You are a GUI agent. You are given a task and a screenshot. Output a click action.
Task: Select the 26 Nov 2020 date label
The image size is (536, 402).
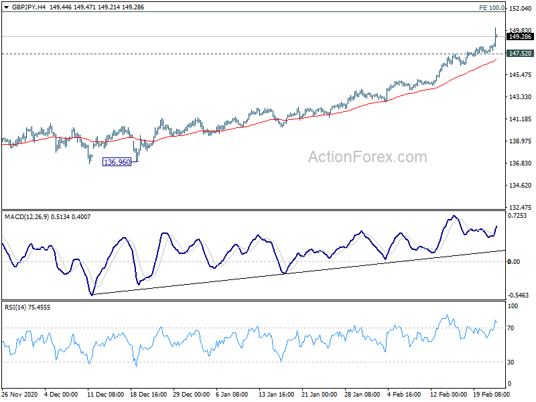[x=19, y=395]
